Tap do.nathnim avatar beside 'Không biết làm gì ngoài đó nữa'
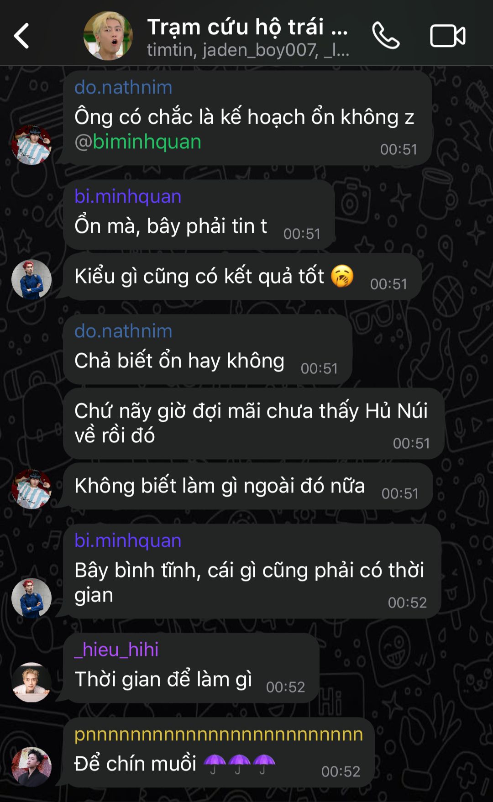Screen dimensions: 493x802 pos(31,488)
